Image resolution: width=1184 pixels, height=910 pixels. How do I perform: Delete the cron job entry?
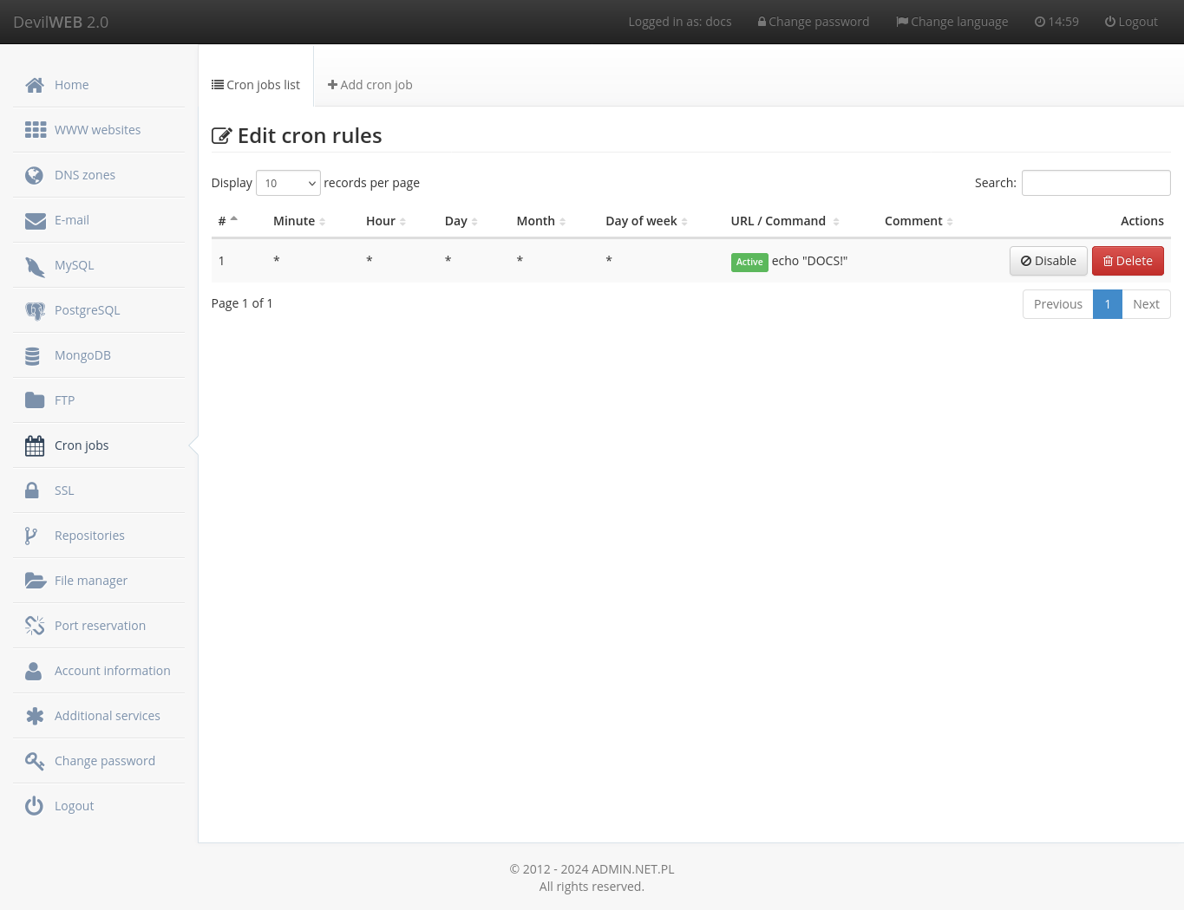click(1128, 260)
